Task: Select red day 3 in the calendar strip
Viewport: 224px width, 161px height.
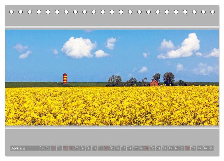Action: pyautogui.click(x=53, y=148)
